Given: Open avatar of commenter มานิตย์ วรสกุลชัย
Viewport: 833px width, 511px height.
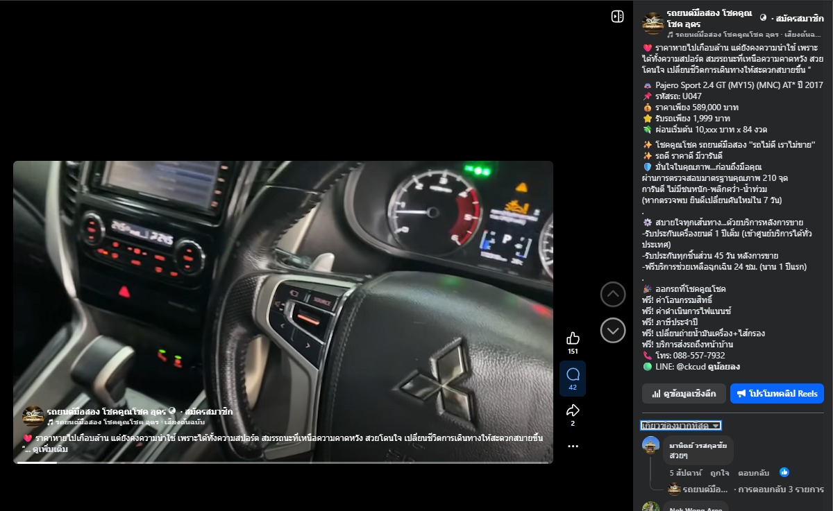Looking at the screenshot, I should point(650,445).
